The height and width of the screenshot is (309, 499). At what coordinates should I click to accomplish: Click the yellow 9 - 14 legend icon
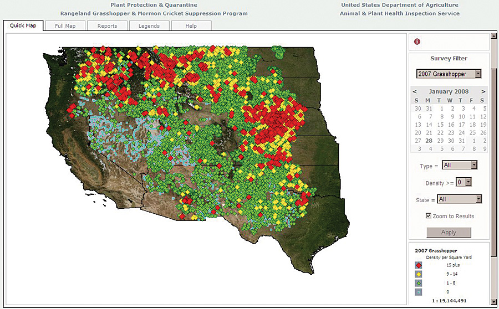(419, 274)
